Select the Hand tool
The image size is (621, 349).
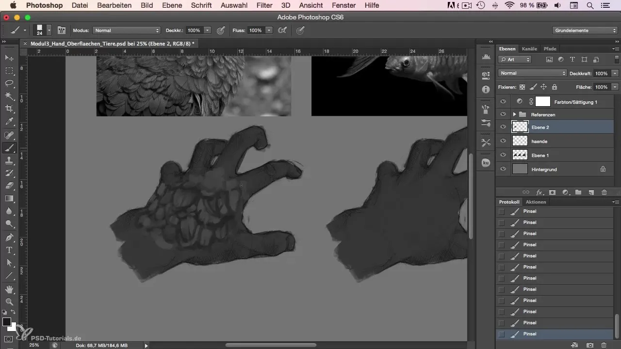9,289
